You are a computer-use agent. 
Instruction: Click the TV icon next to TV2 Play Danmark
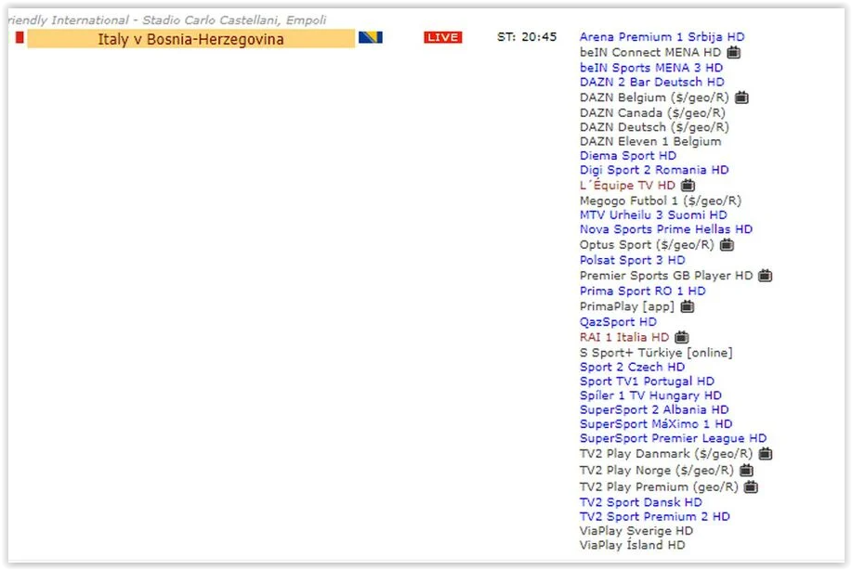(x=765, y=454)
